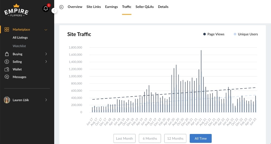Expand the Selling submenu chevron
This screenshot has width=271, height=144.
(46, 62)
